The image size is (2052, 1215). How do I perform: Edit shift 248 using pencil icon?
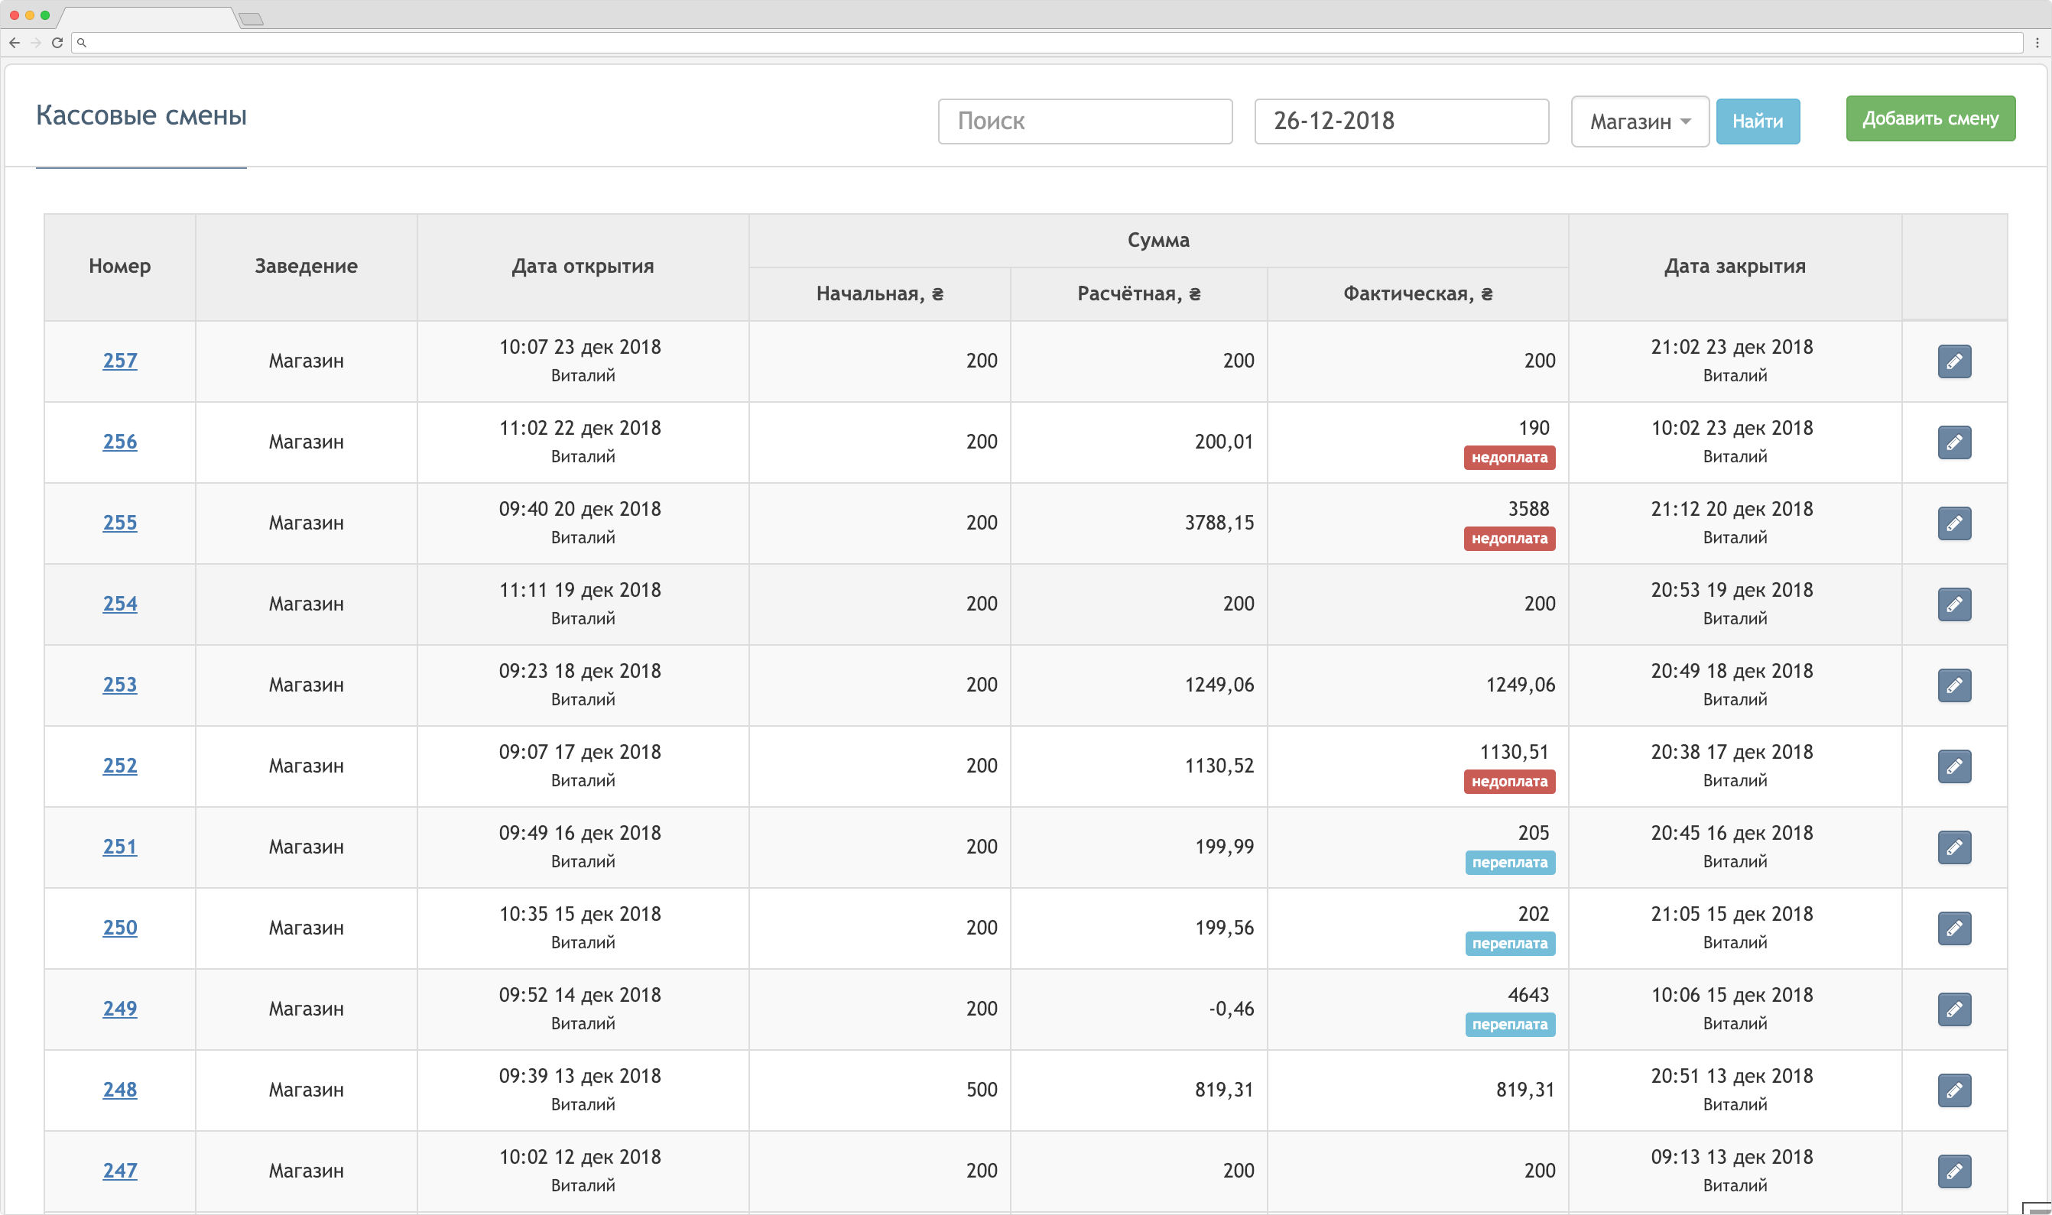pyautogui.click(x=1953, y=1090)
